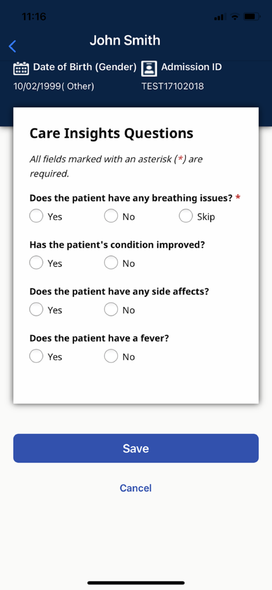The image size is (272, 590).
Task: Tap the Wi-Fi icon in the status bar
Action: click(x=234, y=17)
